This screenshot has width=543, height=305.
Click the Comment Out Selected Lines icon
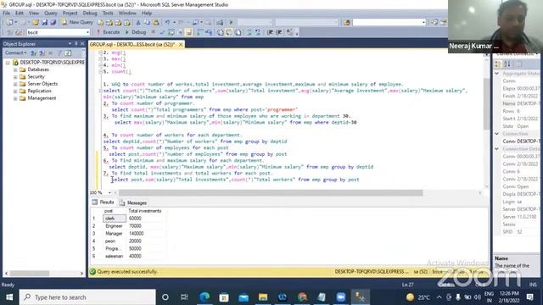coord(249,32)
